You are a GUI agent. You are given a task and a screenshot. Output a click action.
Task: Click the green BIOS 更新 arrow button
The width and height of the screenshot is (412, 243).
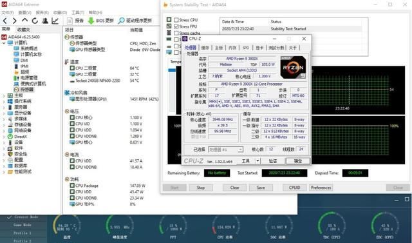(x=101, y=21)
